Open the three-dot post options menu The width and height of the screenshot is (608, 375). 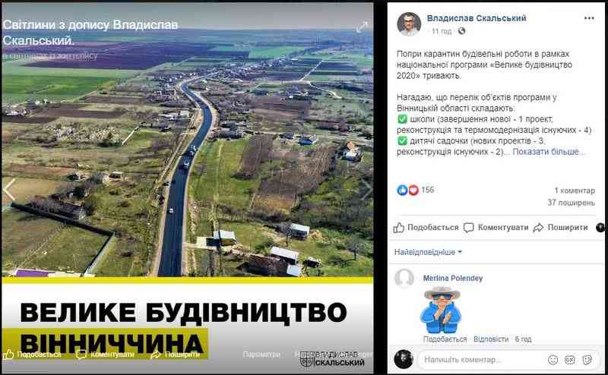[x=588, y=18]
